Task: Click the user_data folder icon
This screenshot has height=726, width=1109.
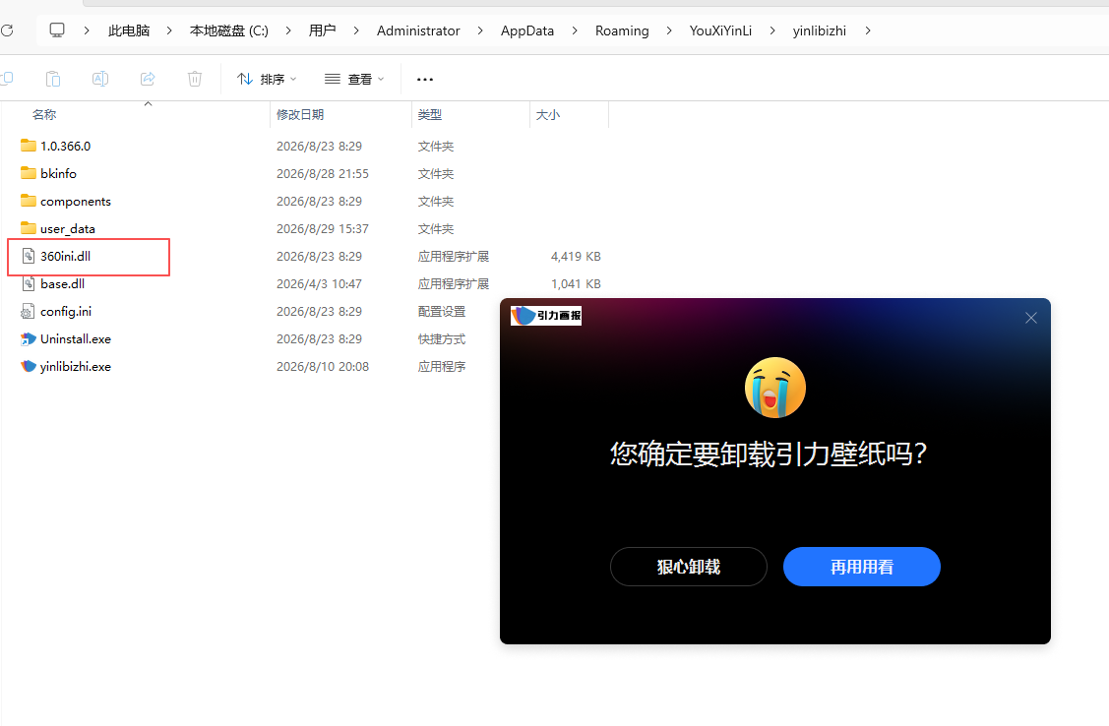Action: coord(29,228)
